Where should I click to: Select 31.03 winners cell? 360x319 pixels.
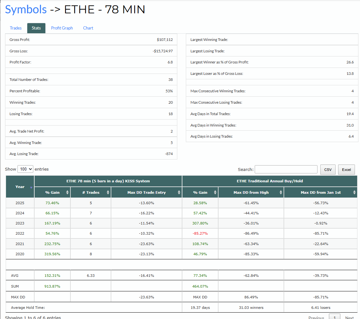click(x=251, y=308)
